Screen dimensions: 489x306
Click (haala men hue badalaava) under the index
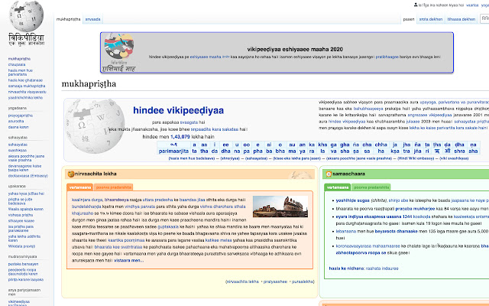(x=192, y=158)
